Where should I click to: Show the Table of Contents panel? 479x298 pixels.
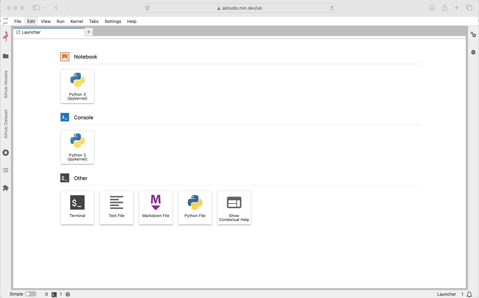[x=6, y=170]
